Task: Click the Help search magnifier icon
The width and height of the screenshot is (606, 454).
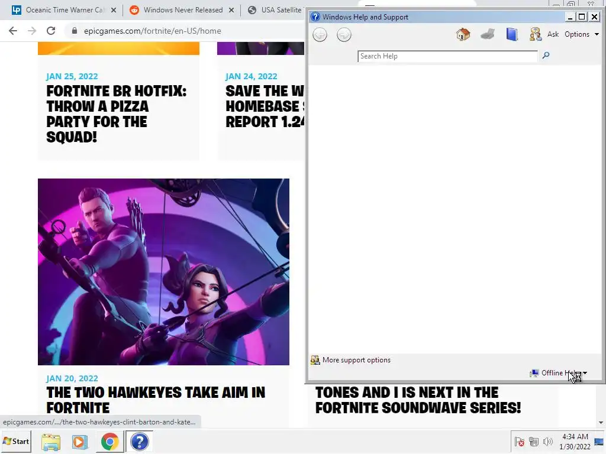Action: (546, 56)
